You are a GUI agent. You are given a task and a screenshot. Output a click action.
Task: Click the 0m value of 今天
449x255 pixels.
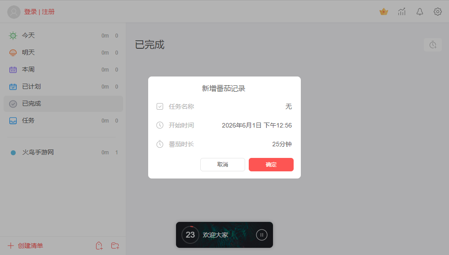[x=105, y=36]
